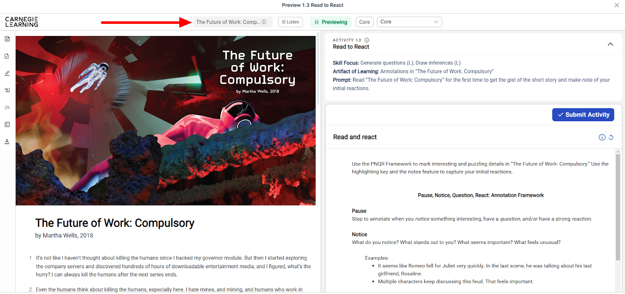Screen dimensions: 625x294
Task: Click the Pause, Notice, Question, React framework heading
Action: (480, 195)
